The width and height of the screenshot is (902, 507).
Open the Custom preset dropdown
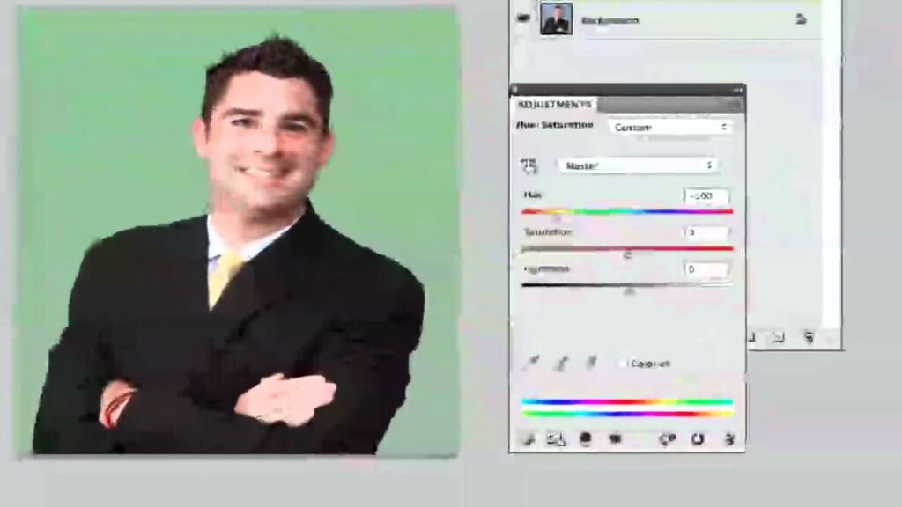pyautogui.click(x=671, y=127)
